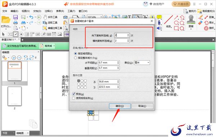The width and height of the screenshot is (216, 137).
Task: Rotate thumbnail counterclockwise icon
Action: point(26,58)
